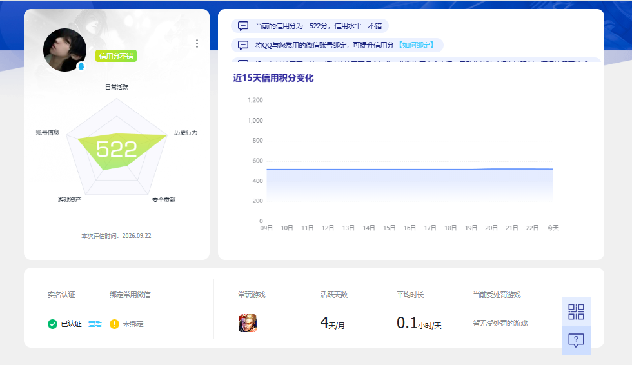The height and width of the screenshot is (365, 632).
Task: Click the chat bubble icon beside 当前的信用分为
Action: [x=243, y=26]
